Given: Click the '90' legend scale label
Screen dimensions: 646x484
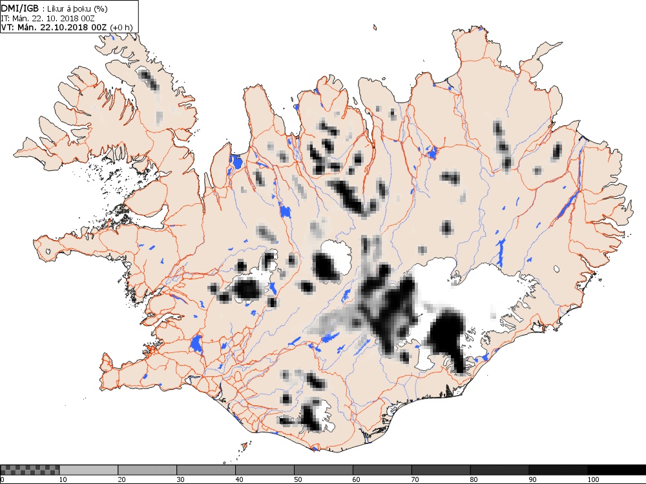Looking at the screenshot, I should click(533, 479).
